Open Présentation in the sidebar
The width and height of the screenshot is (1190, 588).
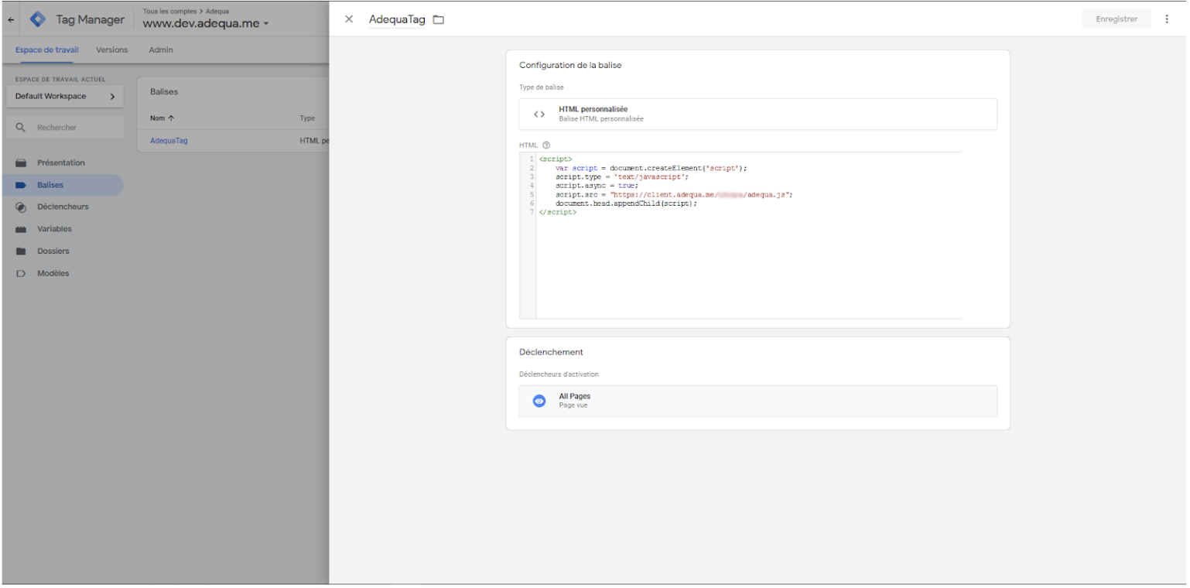pyautogui.click(x=62, y=163)
